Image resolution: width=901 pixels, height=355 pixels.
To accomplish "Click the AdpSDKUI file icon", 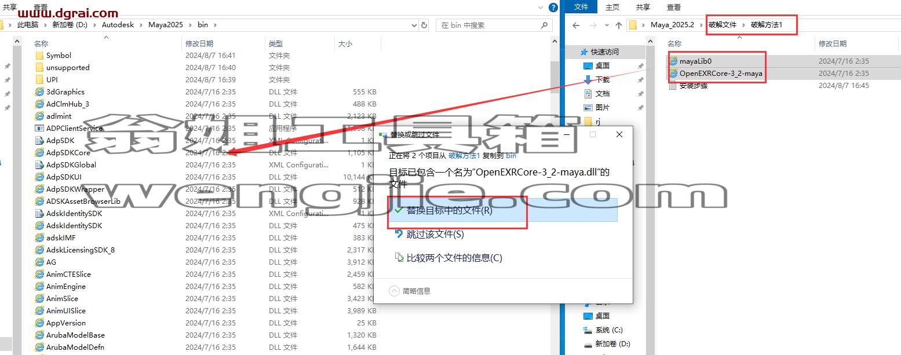I will [x=39, y=177].
